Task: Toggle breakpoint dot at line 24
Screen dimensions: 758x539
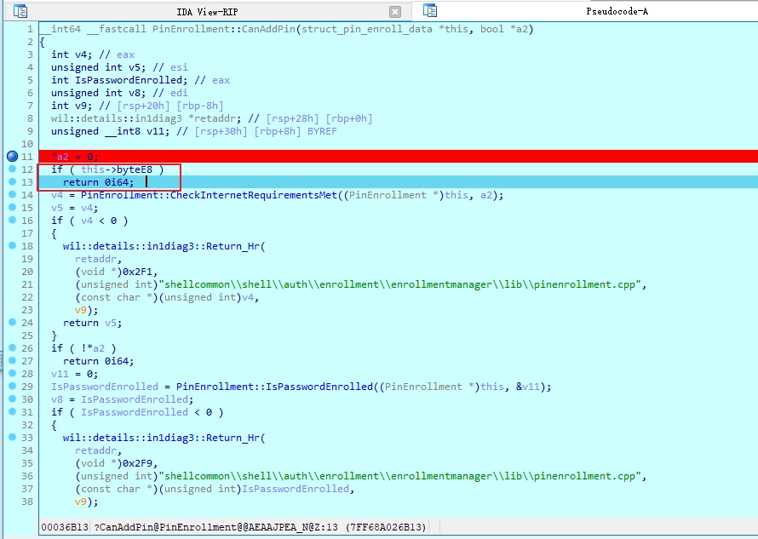Action: click(x=12, y=322)
